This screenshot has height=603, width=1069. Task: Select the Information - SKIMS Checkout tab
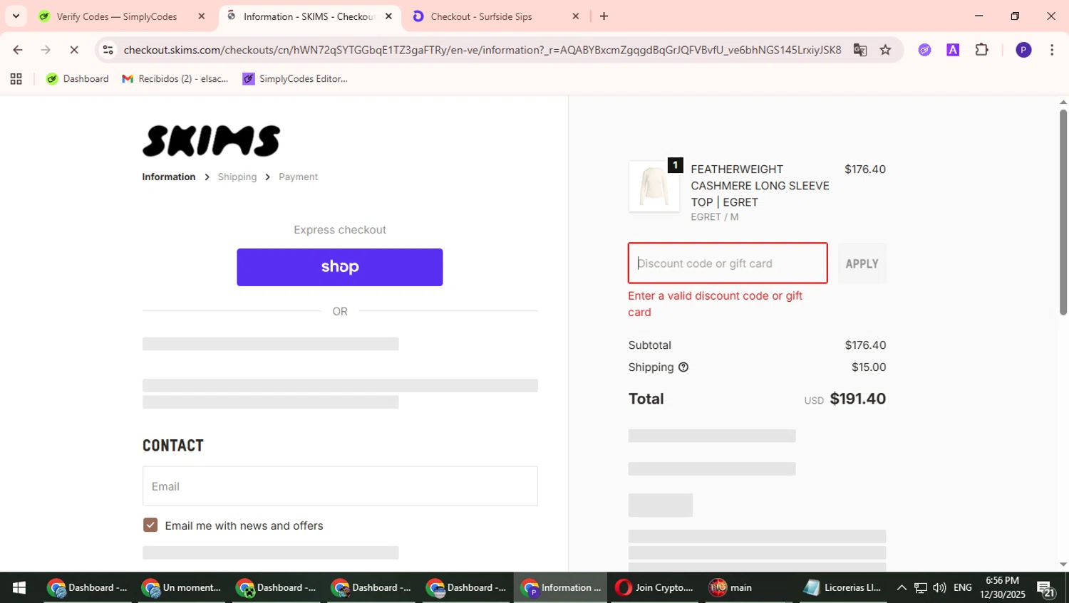pos(308,16)
